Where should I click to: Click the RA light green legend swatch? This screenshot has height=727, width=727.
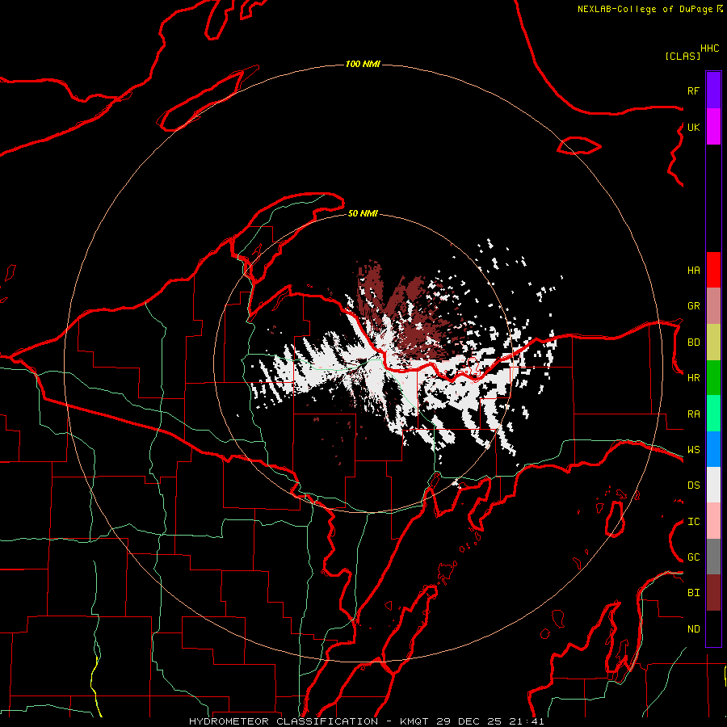pyautogui.click(x=713, y=414)
